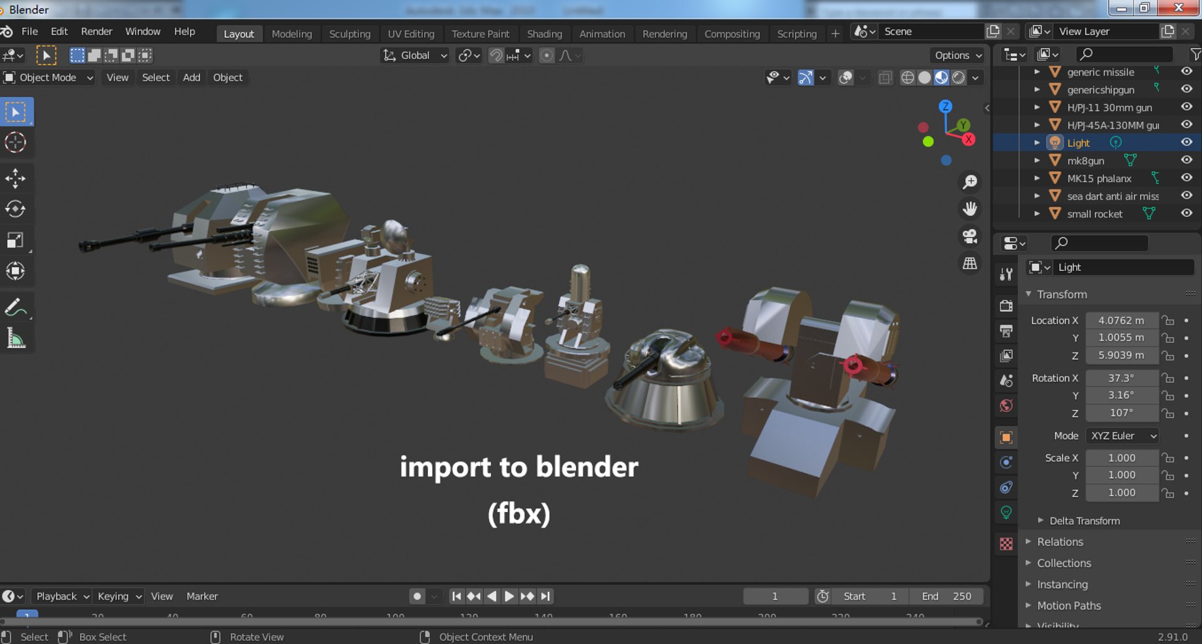Hide MK15 phalanx object

tap(1186, 178)
